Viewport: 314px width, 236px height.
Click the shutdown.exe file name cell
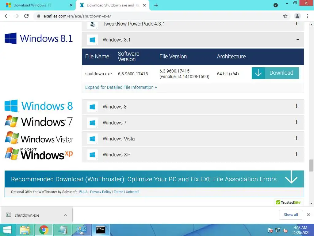pos(98,74)
